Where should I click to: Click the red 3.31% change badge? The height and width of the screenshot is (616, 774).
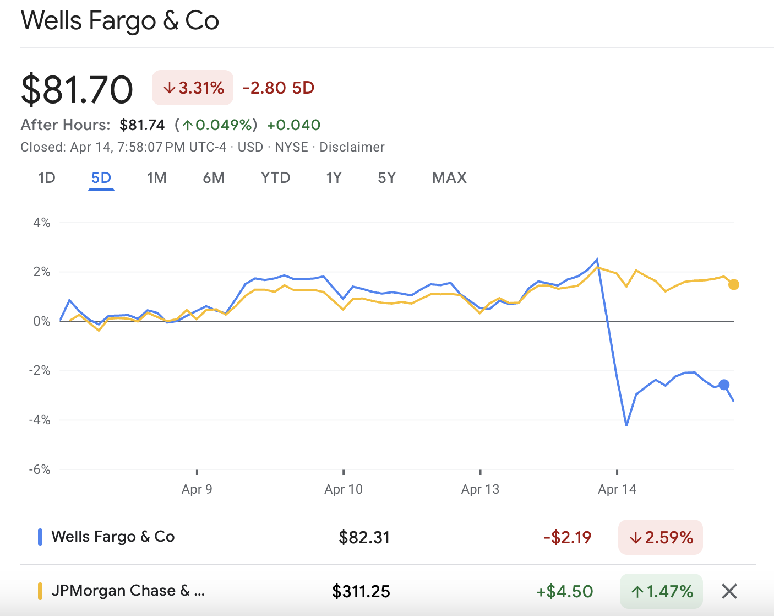pyautogui.click(x=192, y=88)
